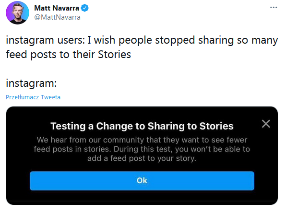
Task: Open the Matt Navarra display name
Action: (x=57, y=8)
